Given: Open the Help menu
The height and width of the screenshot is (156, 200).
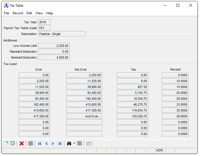Looking at the screenshot, I should click(49, 13).
